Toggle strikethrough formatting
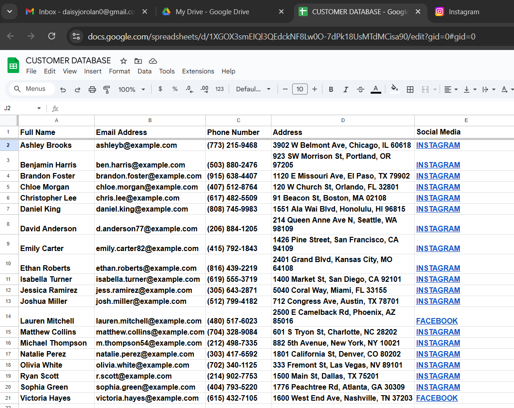Viewport: 514px width, 408px height. (361, 89)
